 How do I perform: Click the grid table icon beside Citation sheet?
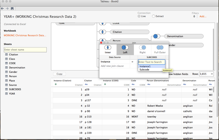click(6, 55)
